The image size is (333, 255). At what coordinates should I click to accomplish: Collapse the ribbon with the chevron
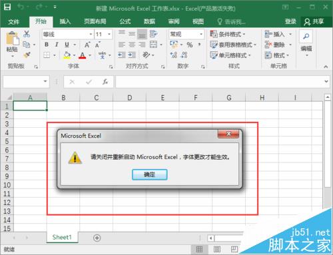click(326, 67)
